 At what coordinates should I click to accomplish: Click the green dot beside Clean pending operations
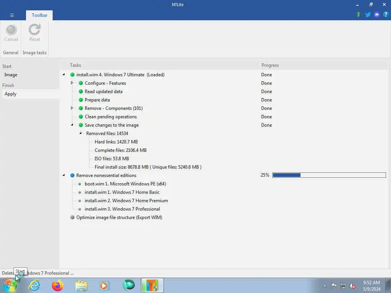coord(81,117)
